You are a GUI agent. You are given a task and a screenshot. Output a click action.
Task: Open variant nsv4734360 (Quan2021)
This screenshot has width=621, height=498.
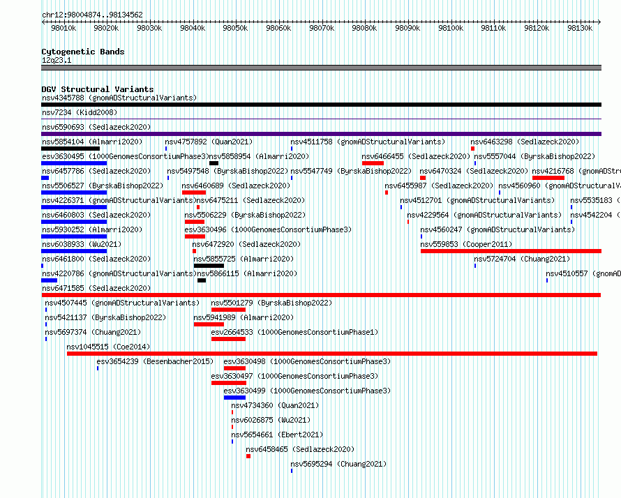(x=275, y=405)
